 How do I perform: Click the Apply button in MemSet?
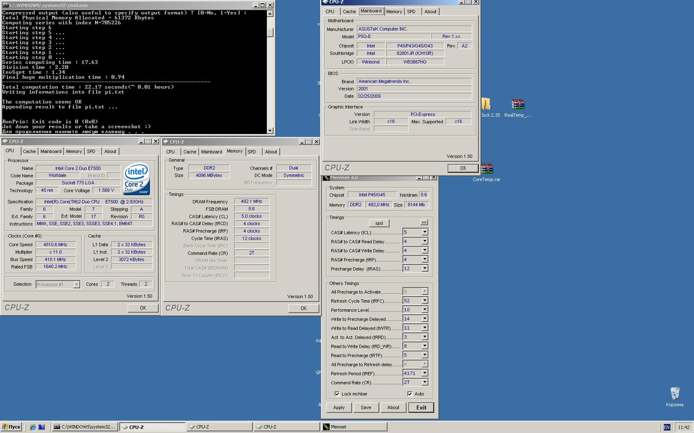[x=339, y=407]
